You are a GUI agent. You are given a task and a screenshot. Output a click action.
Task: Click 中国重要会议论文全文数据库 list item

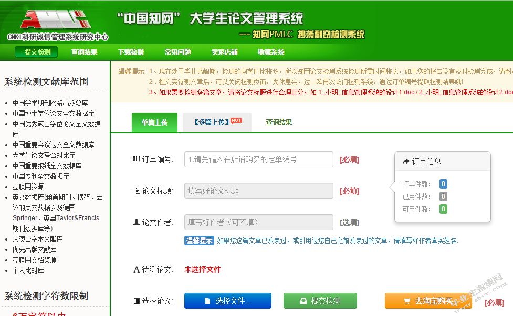coord(54,145)
